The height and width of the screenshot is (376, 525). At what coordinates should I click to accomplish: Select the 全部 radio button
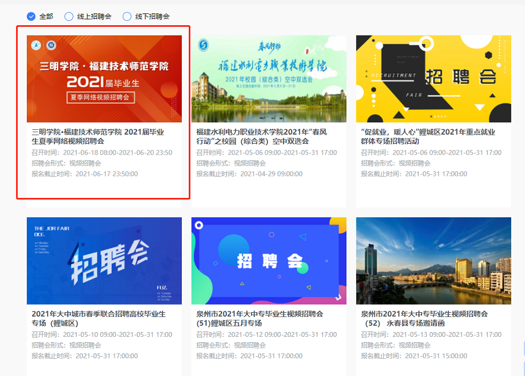31,17
